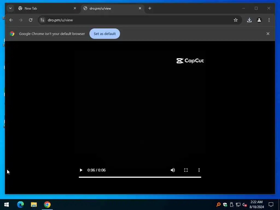Viewport: 280px width, 210px height.
Task: Open a new tab with plus button
Action: pos(150,8)
